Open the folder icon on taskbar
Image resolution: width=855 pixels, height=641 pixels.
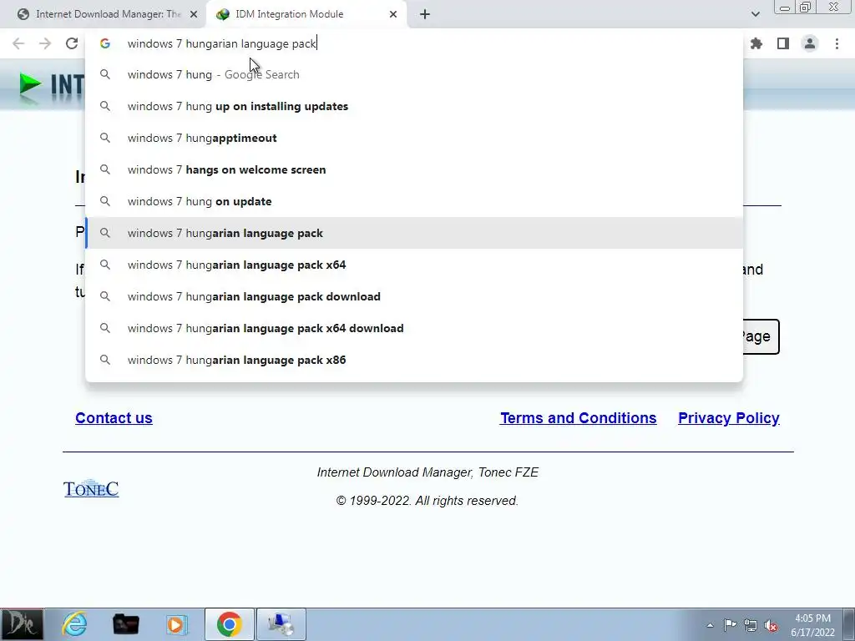(x=125, y=624)
